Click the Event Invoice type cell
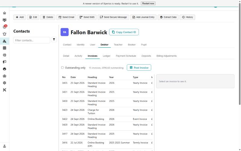Image resolution: width=241 pixels, height=151 pixels. (x=140, y=119)
